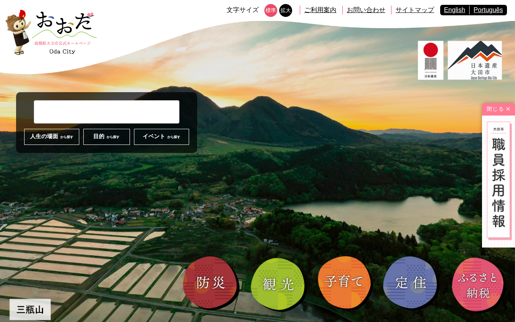Open the 防災 disaster prevention bubble

pos(211,283)
